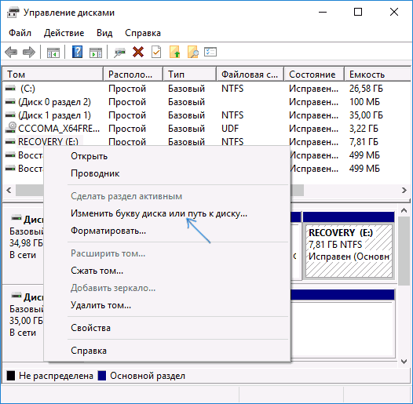Screen dimensions: 413x404
Task: Click the 26,58 ГБ capacity cell
Action: [366, 89]
